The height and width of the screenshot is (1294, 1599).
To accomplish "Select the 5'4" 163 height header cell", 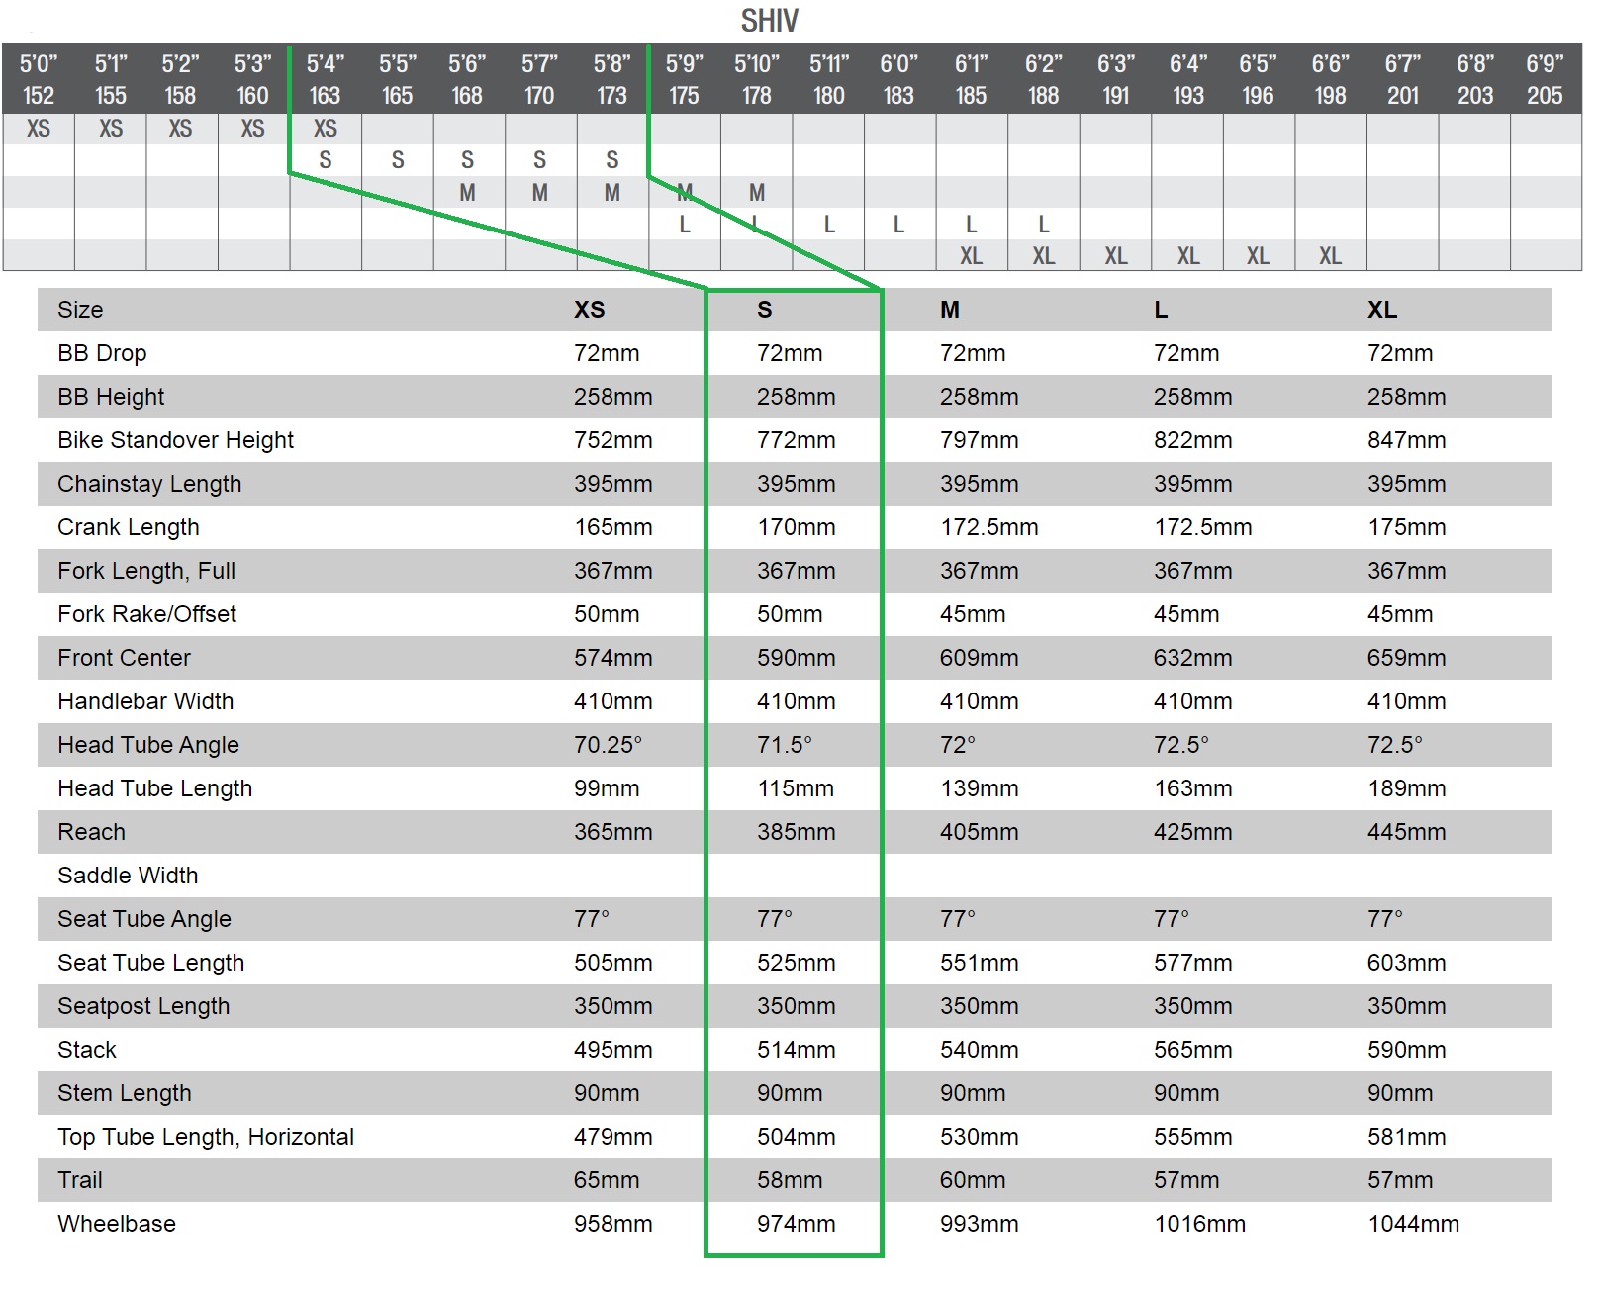I will (325, 79).
